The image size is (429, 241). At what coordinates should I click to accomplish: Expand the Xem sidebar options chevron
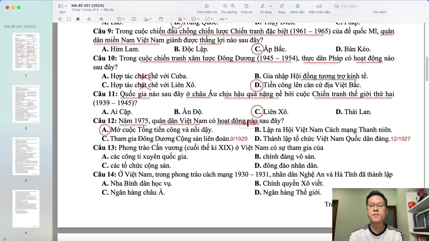[x=66, y=6]
